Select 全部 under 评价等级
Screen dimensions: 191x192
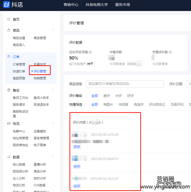[x=95, y=96]
